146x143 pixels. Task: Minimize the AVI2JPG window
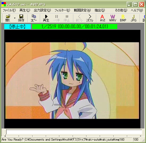(129, 4)
